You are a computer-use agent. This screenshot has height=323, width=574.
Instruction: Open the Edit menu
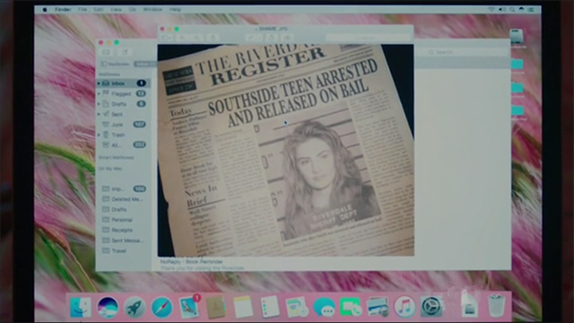click(99, 10)
